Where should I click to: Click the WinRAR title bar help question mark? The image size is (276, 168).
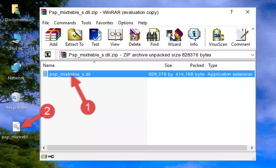[x=231, y=12]
